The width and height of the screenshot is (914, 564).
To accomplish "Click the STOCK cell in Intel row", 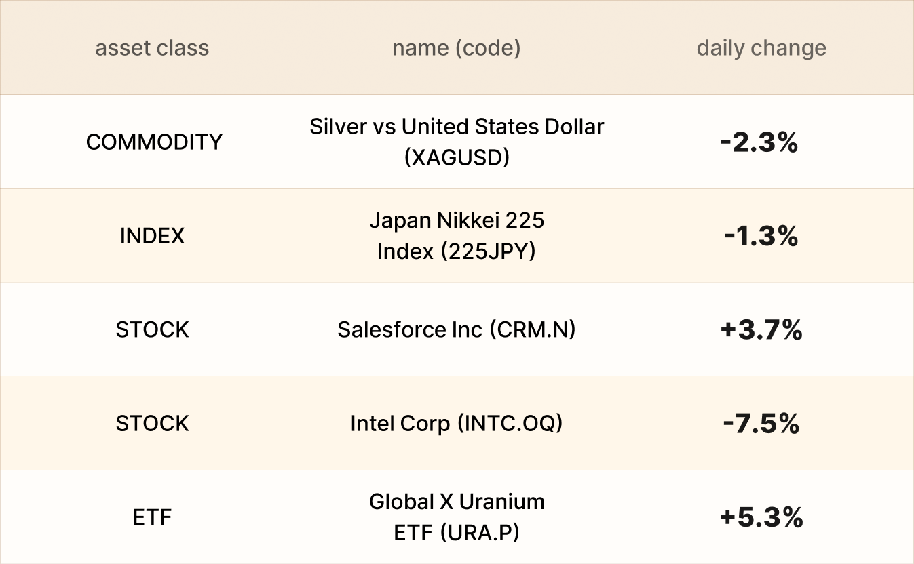I will [x=152, y=424].
